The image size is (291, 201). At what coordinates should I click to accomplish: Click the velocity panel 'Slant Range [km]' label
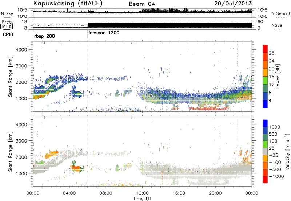[10, 152]
